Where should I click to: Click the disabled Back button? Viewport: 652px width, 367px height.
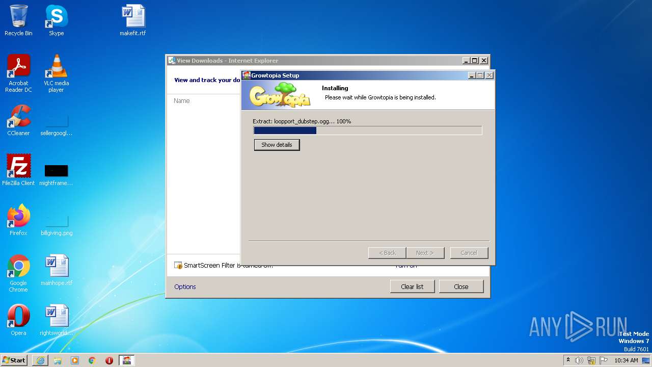(387, 253)
